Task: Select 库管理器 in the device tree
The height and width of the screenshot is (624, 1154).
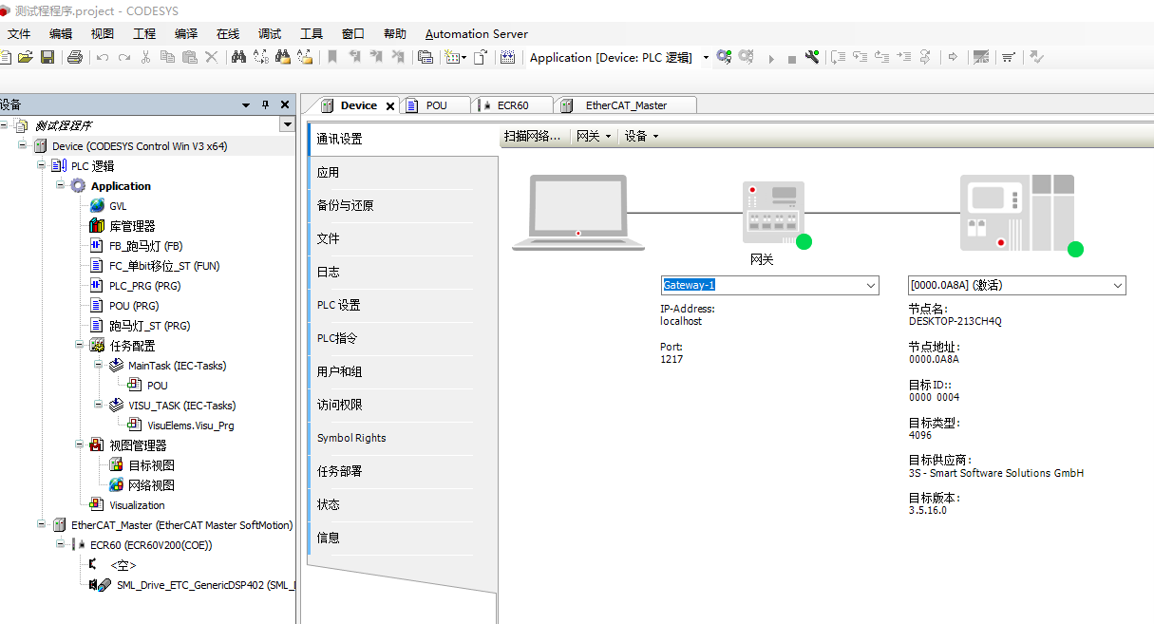Action: pos(132,226)
